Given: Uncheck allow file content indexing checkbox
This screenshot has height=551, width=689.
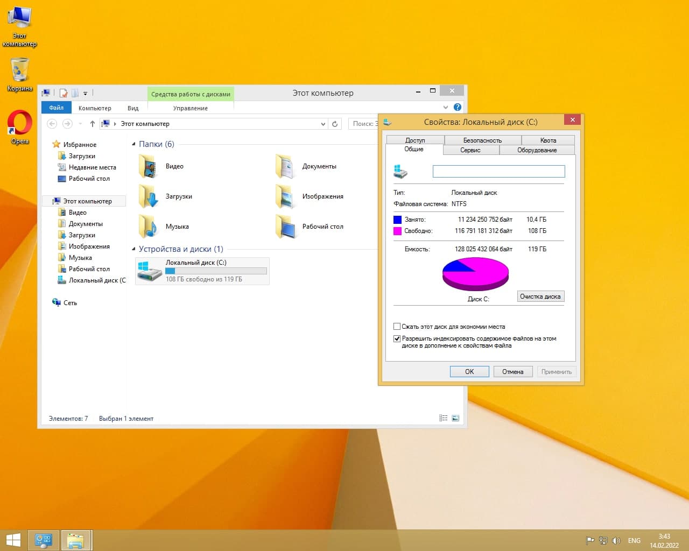Looking at the screenshot, I should pos(397,339).
